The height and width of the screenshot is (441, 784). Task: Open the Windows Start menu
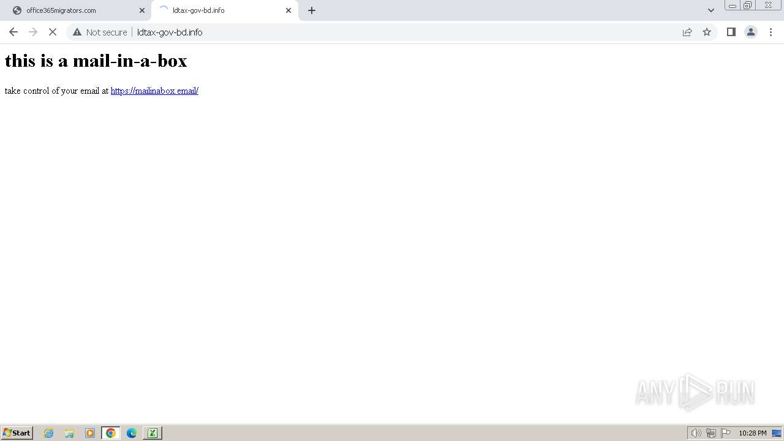(17, 433)
